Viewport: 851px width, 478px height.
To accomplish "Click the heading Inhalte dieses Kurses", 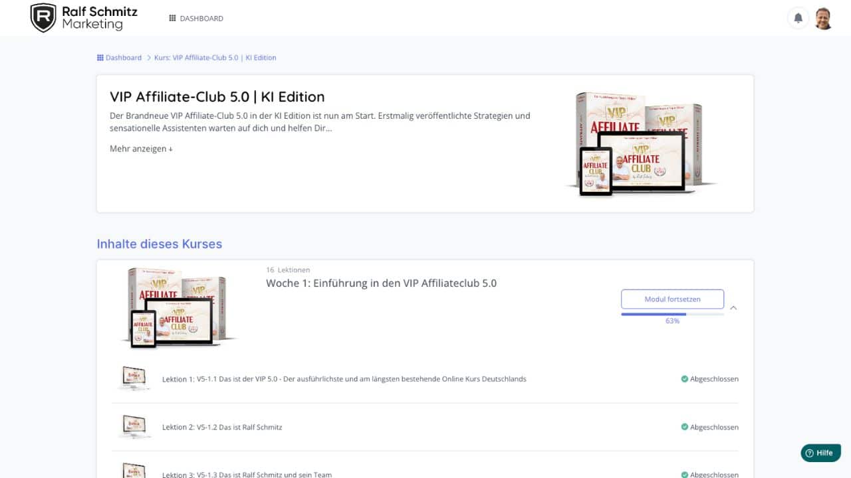I will click(x=160, y=244).
